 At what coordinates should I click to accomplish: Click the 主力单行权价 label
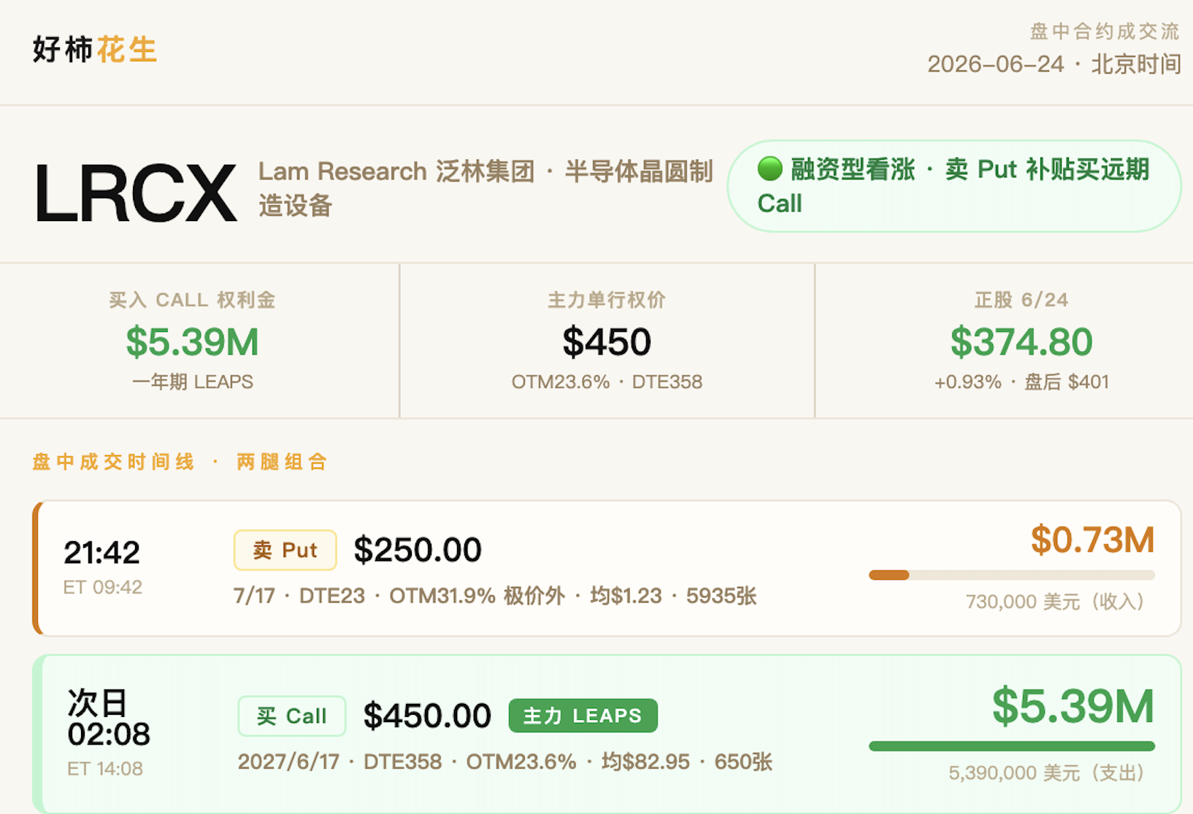click(x=607, y=300)
